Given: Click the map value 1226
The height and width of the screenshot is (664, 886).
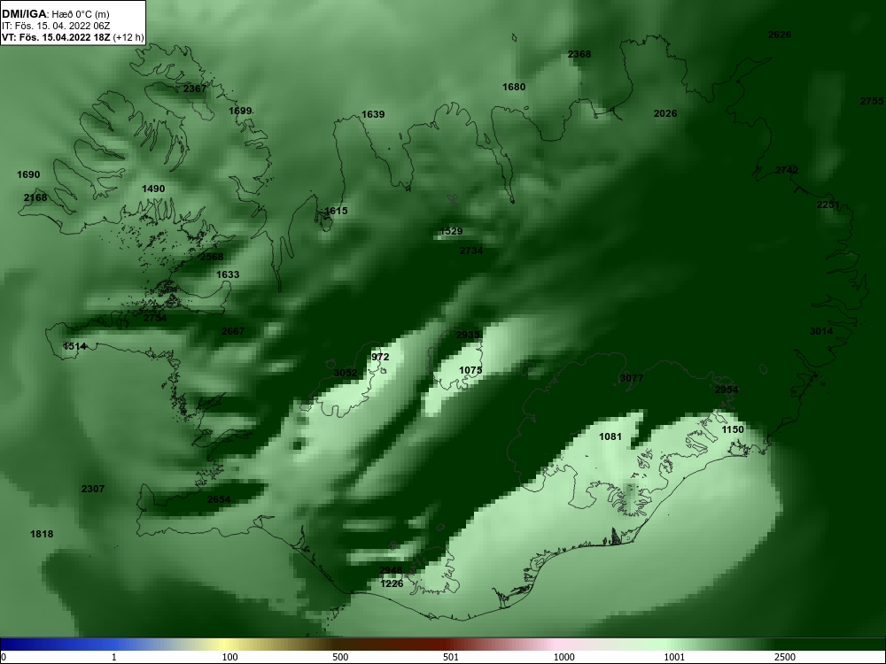Looking at the screenshot, I should (392, 583).
